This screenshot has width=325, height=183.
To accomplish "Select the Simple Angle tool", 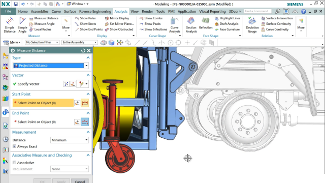I will pyautogui.click(x=22, y=25).
